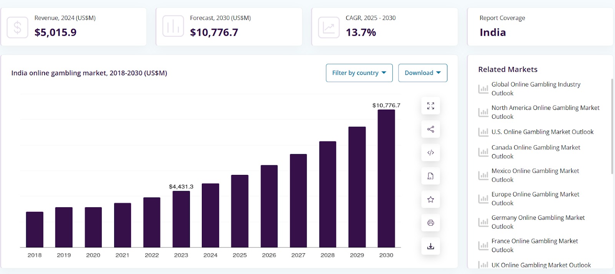615x274 pixels.
Task: Click the $10,776.7 forecast card value
Action: click(214, 32)
